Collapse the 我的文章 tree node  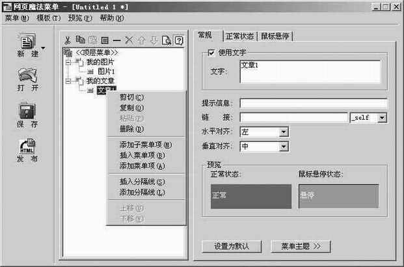68,81
